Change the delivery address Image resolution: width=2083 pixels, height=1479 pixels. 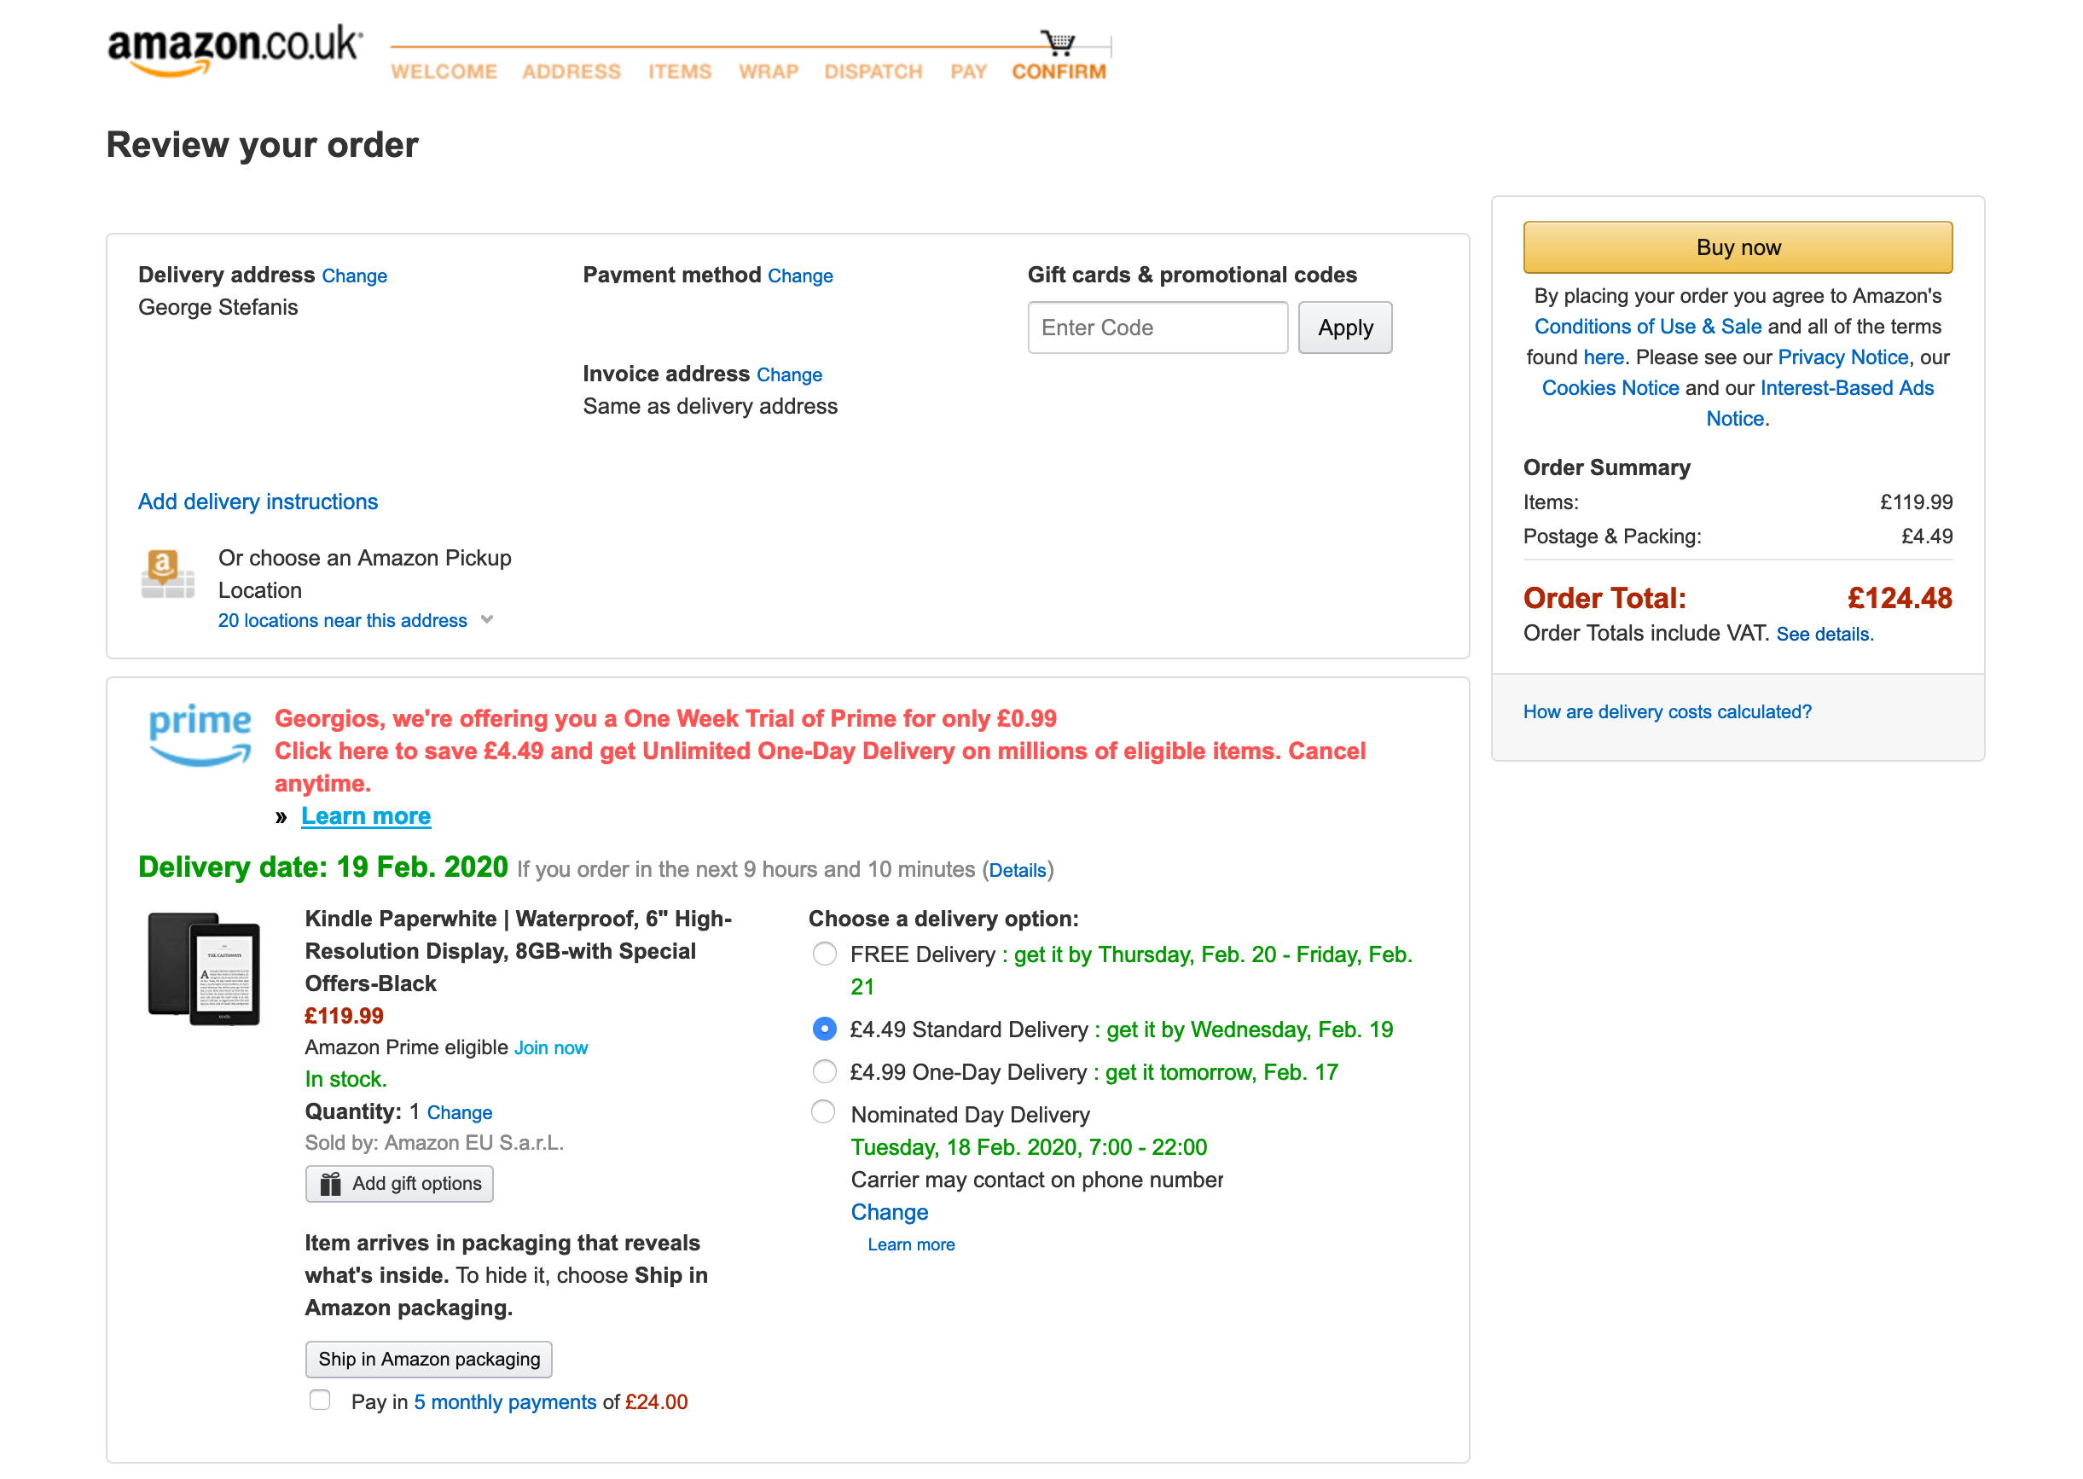pos(354,276)
